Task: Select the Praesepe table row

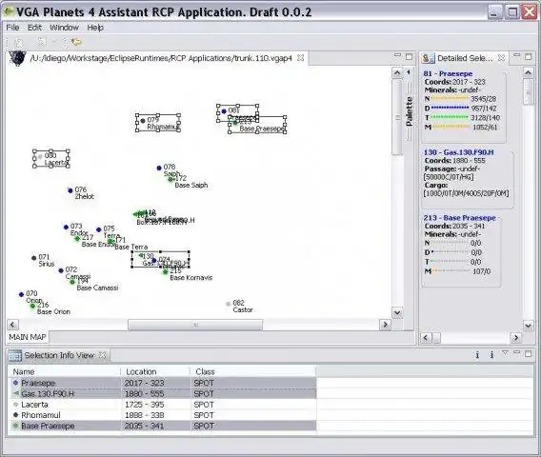Action: click(162, 383)
